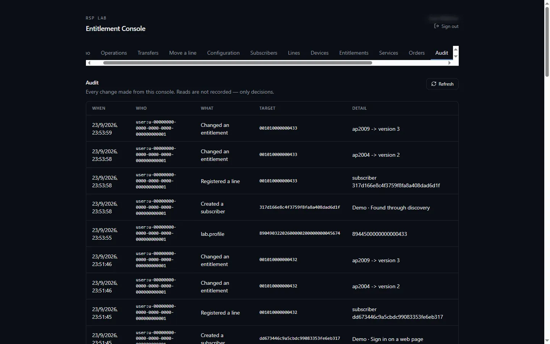This screenshot has width=550, height=344.
Task: Go to the Configuration tab
Action: tap(223, 53)
